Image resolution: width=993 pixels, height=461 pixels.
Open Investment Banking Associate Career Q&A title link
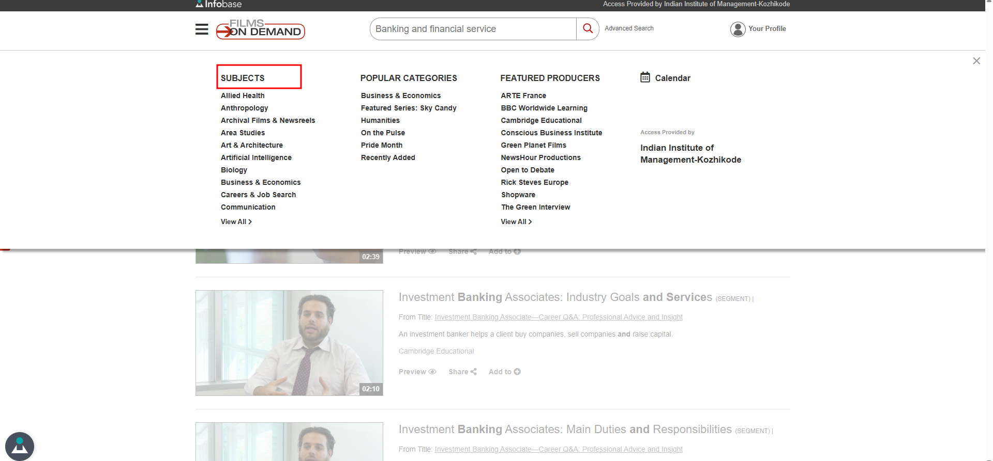559,317
